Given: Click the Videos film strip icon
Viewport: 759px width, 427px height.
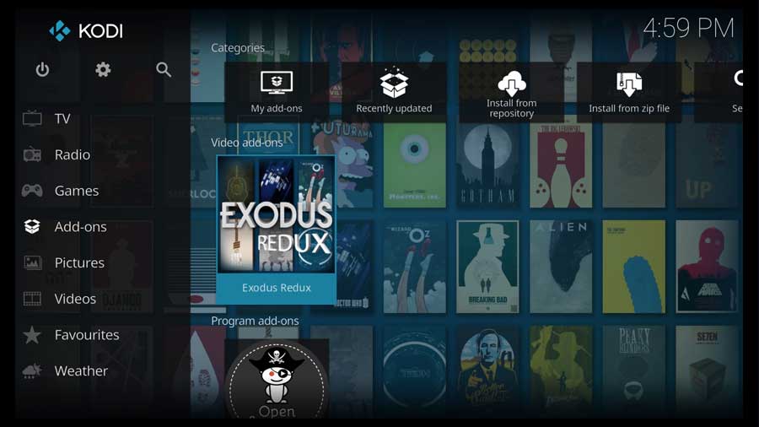Looking at the screenshot, I should tap(32, 299).
